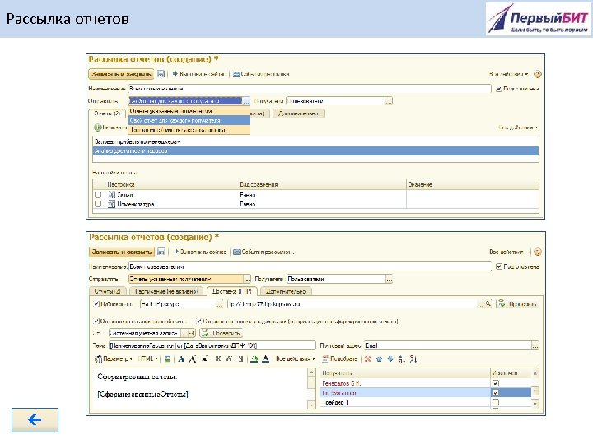Open Все действия dropdown in lower form
This screenshot has width=593, height=444.
[511, 251]
